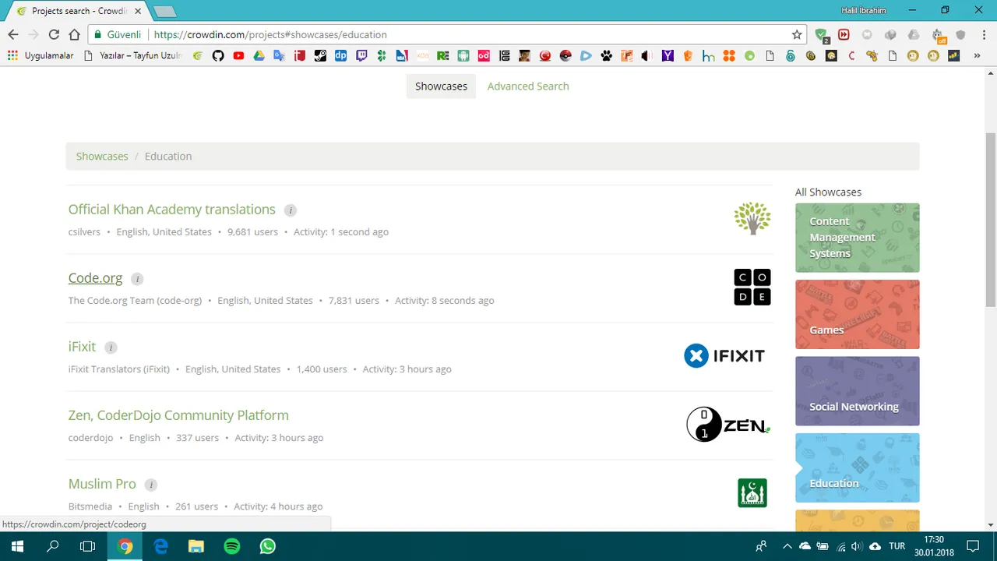The image size is (997, 561).
Task: Click the Zen yin-yang logo
Action: [727, 425]
